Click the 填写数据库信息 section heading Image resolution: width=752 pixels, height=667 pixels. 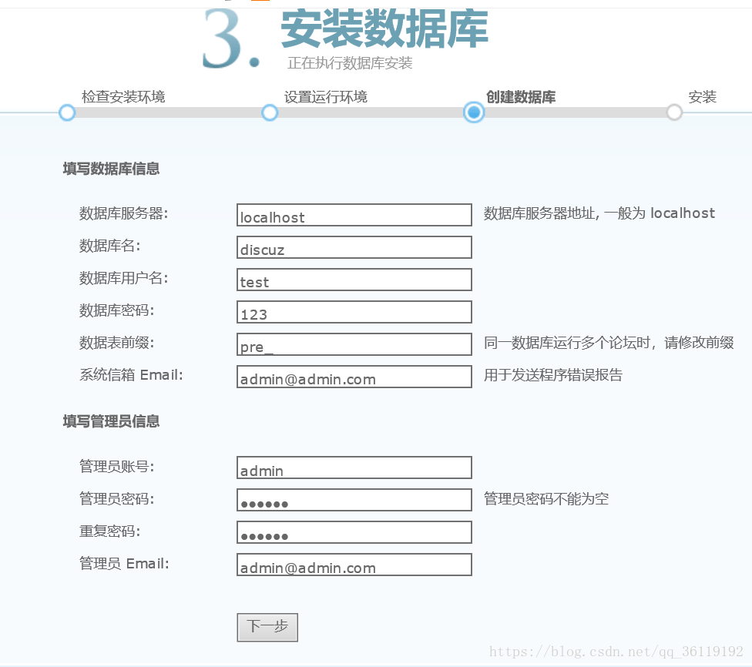pos(111,169)
